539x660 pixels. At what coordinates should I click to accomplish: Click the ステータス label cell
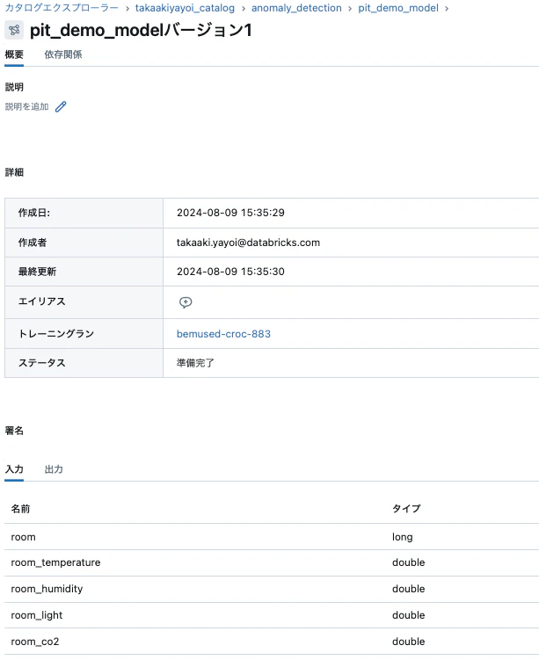point(84,363)
